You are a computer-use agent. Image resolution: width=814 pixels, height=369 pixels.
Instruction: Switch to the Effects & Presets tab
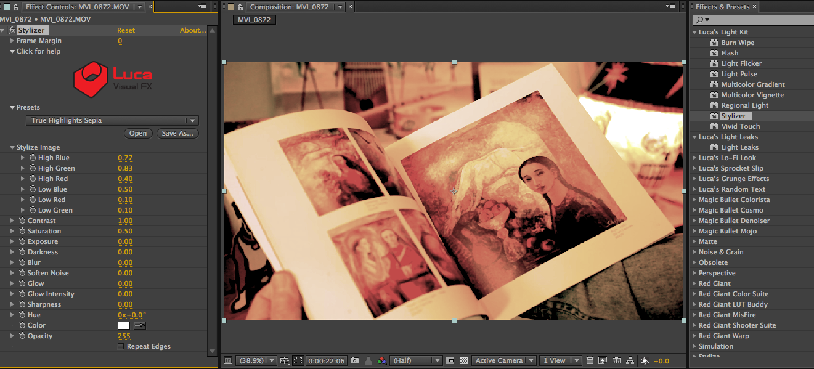click(722, 7)
